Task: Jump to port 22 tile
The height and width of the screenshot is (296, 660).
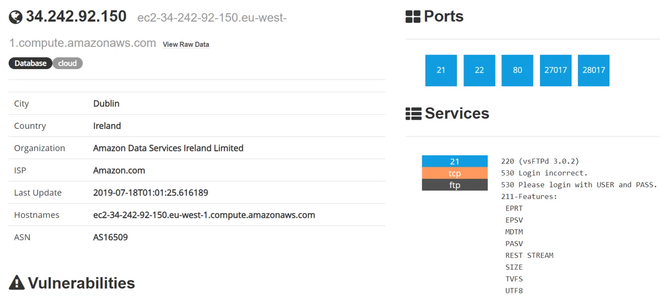Action: [479, 71]
